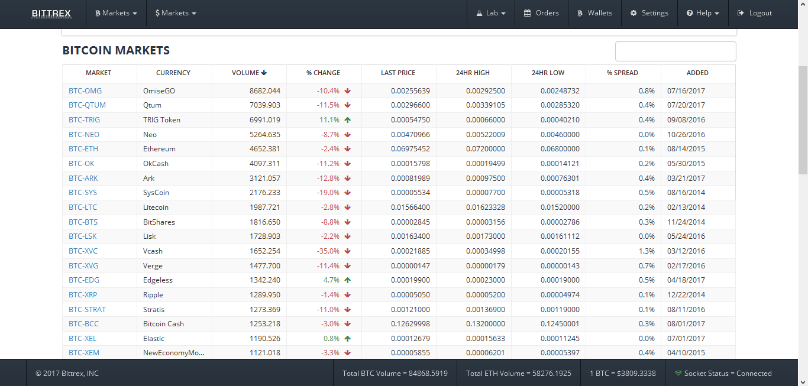Click red down arrow in OmiseGO row
This screenshot has height=386, width=808.
[x=348, y=90]
